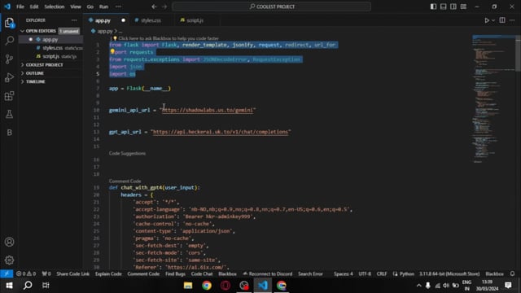Screen dimensions: 521x293
Task: Show more menu items ellipsis
Action: [118, 7]
